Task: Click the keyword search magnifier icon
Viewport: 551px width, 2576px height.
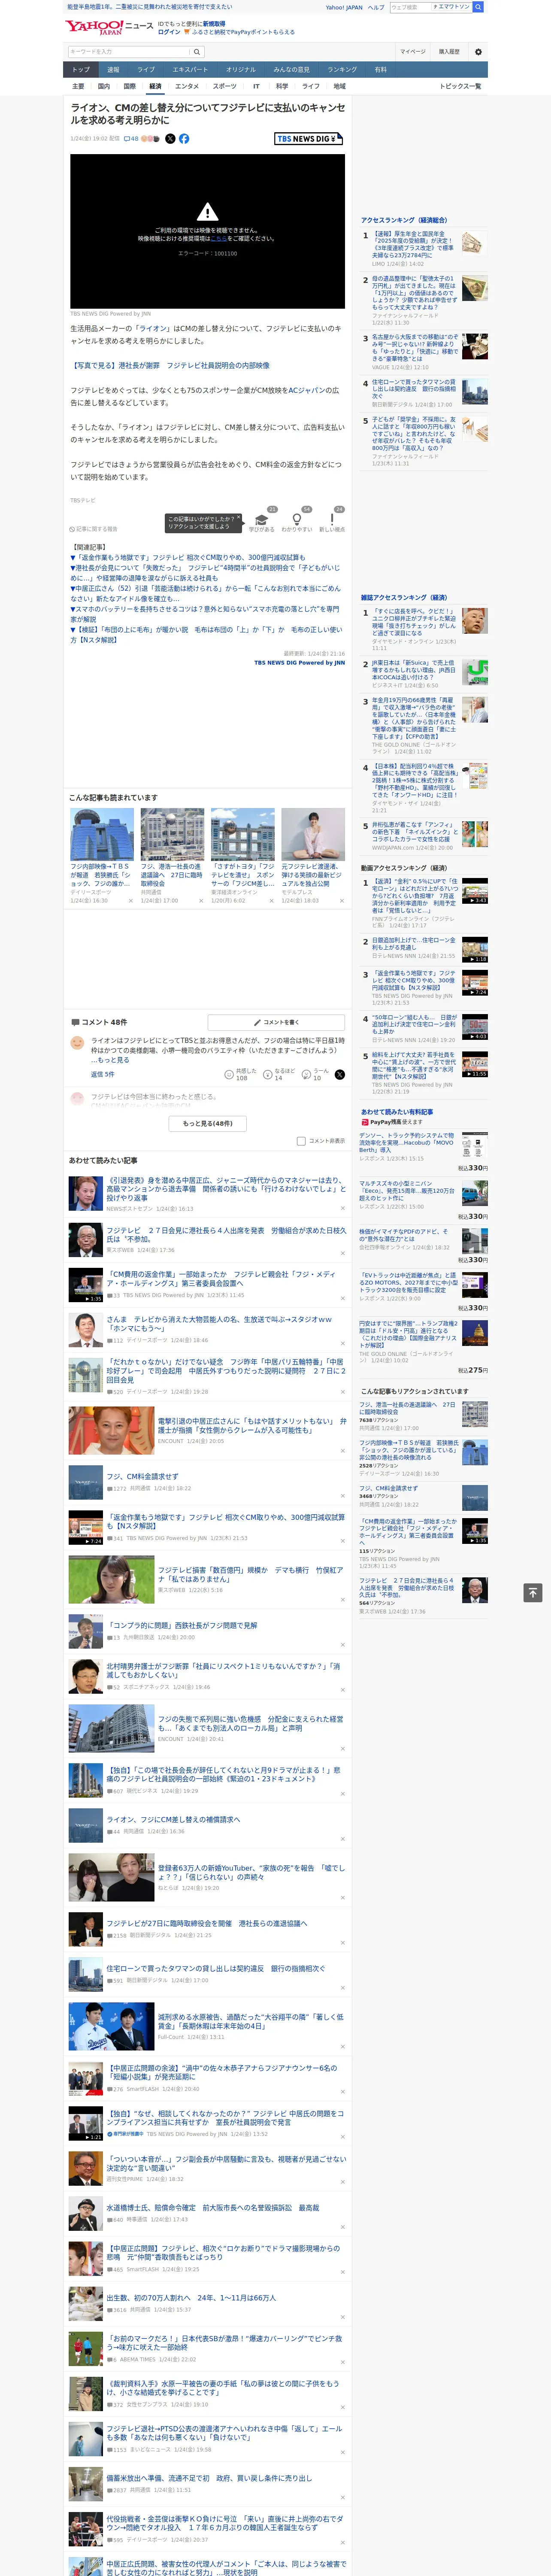Action: pos(197,52)
